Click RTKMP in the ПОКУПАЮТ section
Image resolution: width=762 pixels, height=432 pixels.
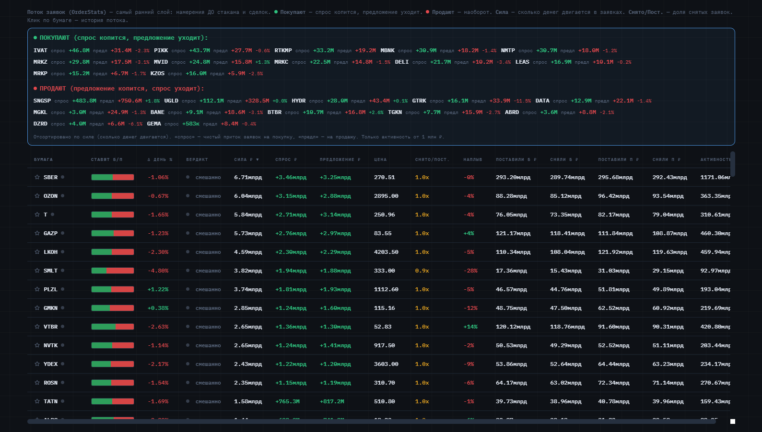pyautogui.click(x=283, y=50)
